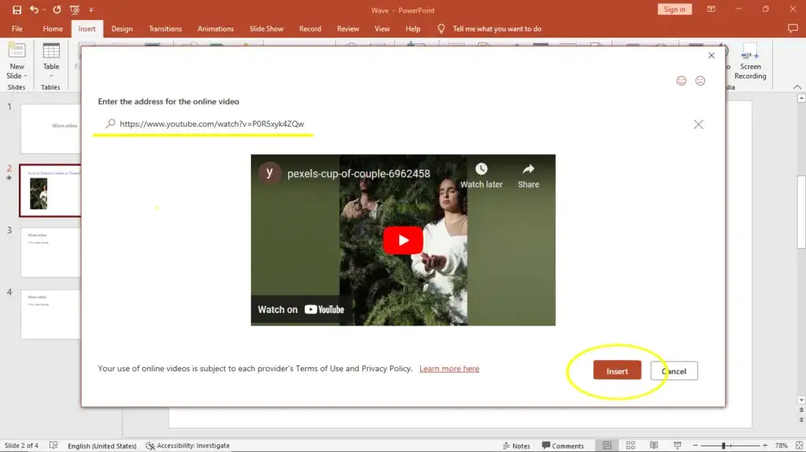This screenshot has width=806, height=452.
Task: Select slide 4 thumbnail
Action: [x=50, y=314]
